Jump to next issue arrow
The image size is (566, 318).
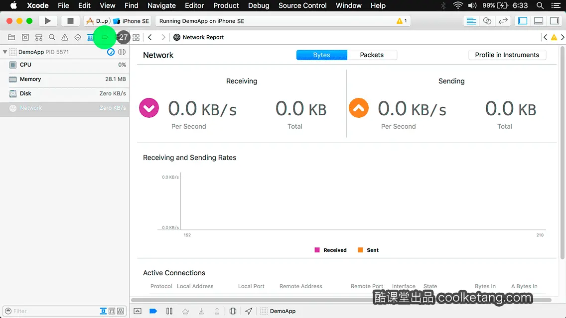point(563,37)
